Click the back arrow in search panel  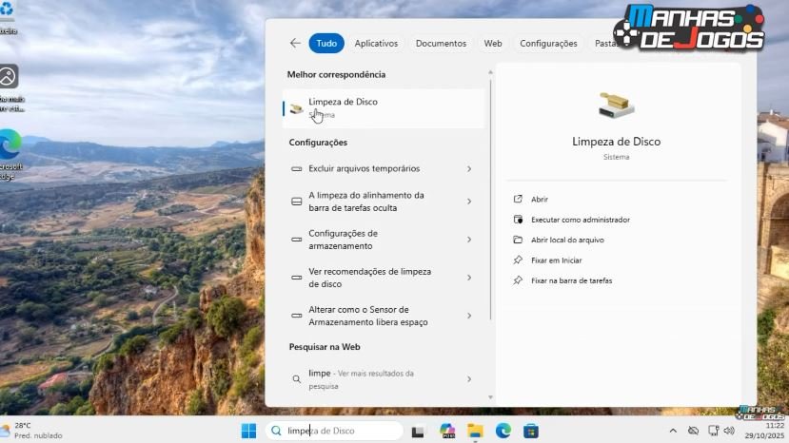(x=295, y=43)
